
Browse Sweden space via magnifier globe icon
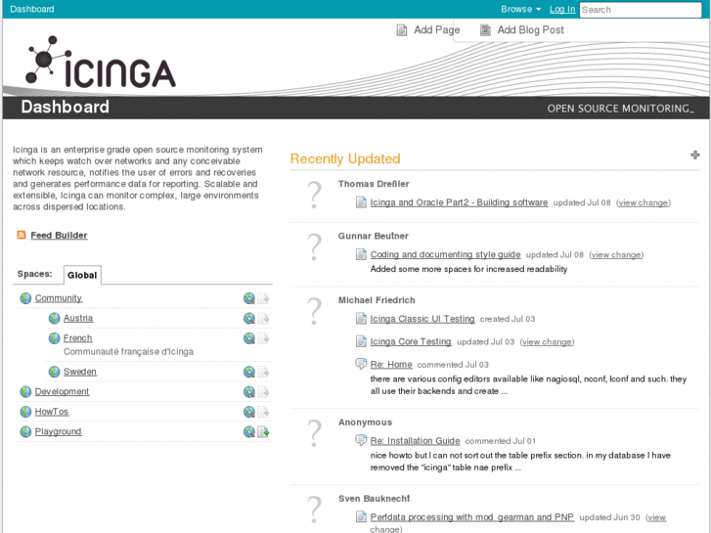coord(249,372)
